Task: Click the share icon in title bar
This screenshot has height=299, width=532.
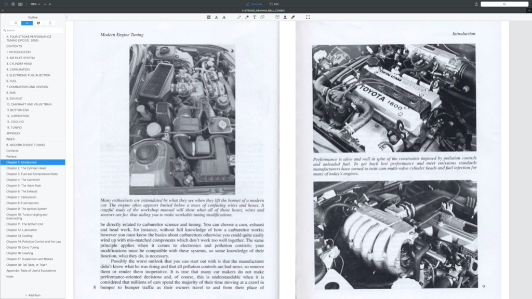Action: coord(475,4)
